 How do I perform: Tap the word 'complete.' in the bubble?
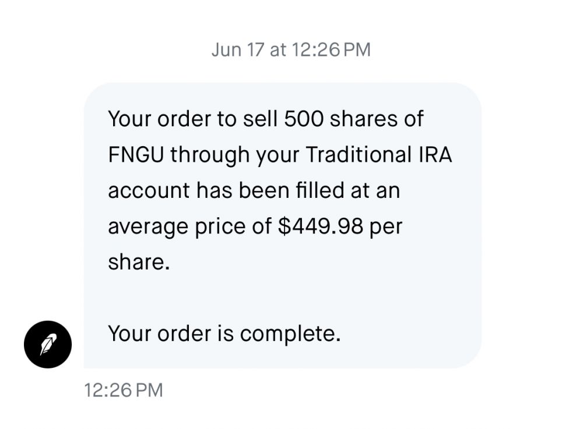coord(290,334)
